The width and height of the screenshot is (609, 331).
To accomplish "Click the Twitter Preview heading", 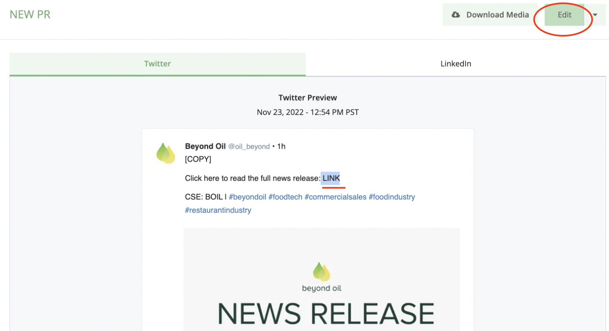I will point(307,98).
